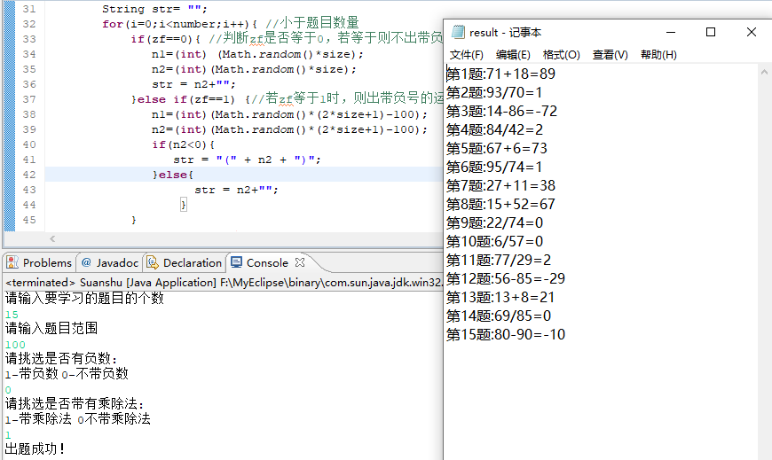The width and height of the screenshot is (772, 460).
Task: Click '第8题:15+52=67' in Notepad
Action: tap(500, 204)
